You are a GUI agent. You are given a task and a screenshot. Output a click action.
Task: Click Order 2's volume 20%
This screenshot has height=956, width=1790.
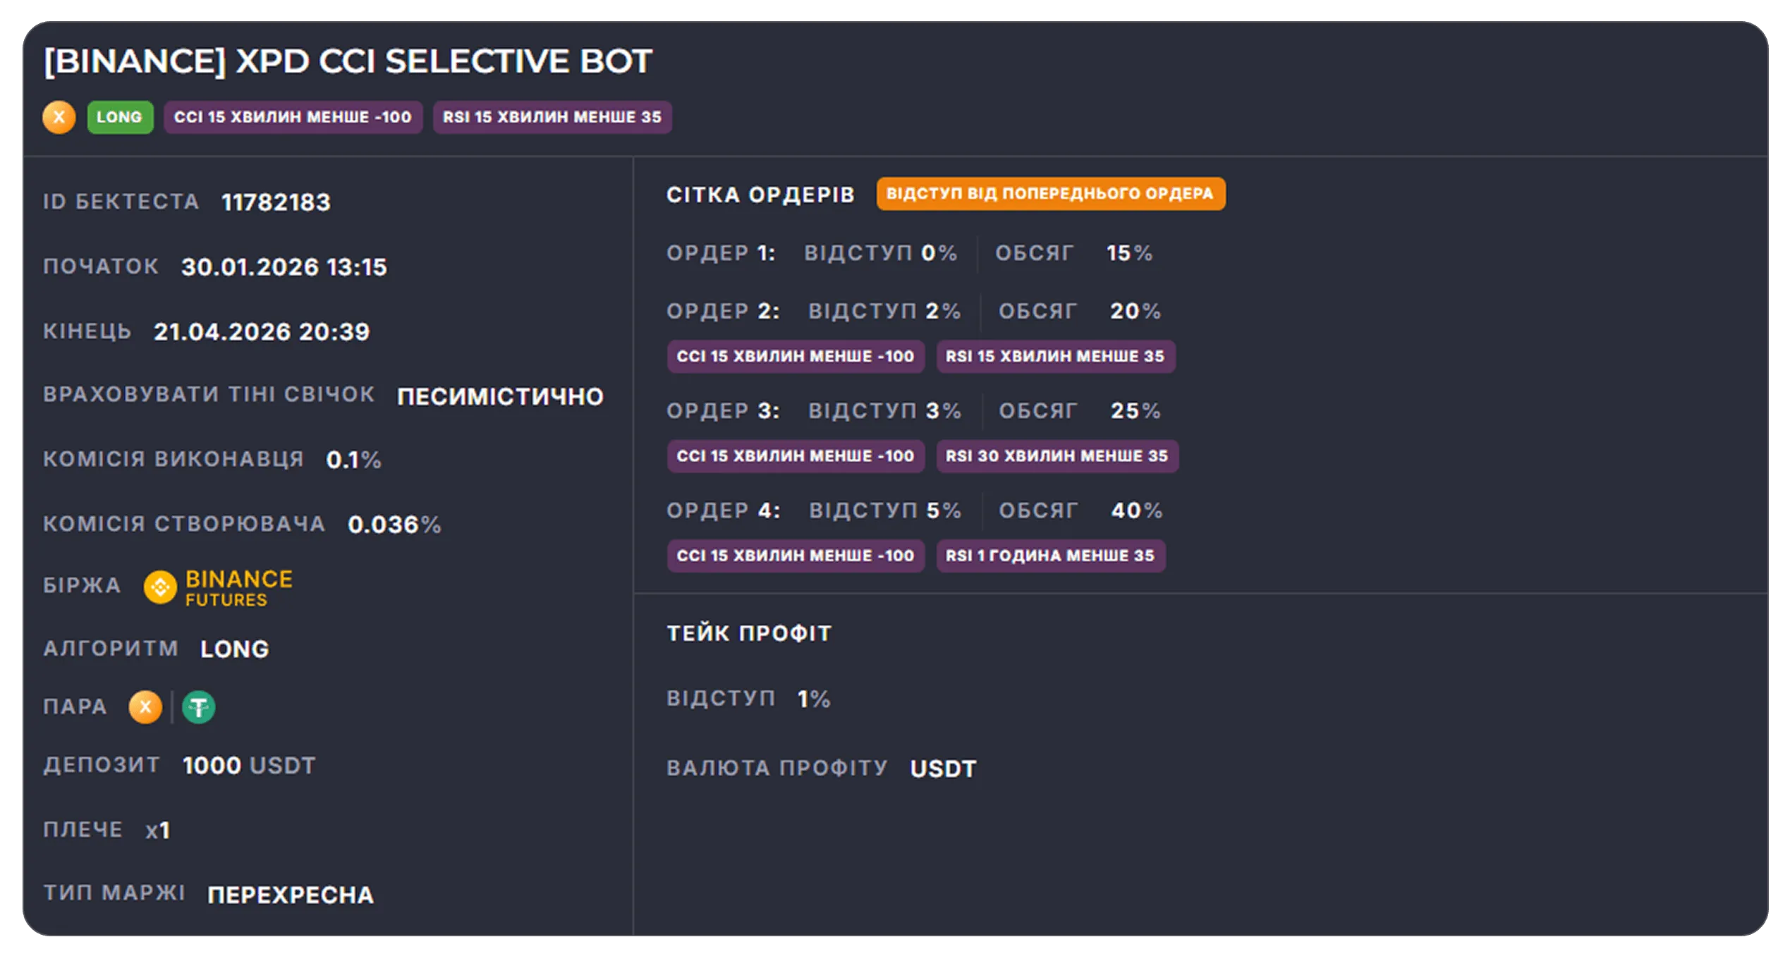1135,311
